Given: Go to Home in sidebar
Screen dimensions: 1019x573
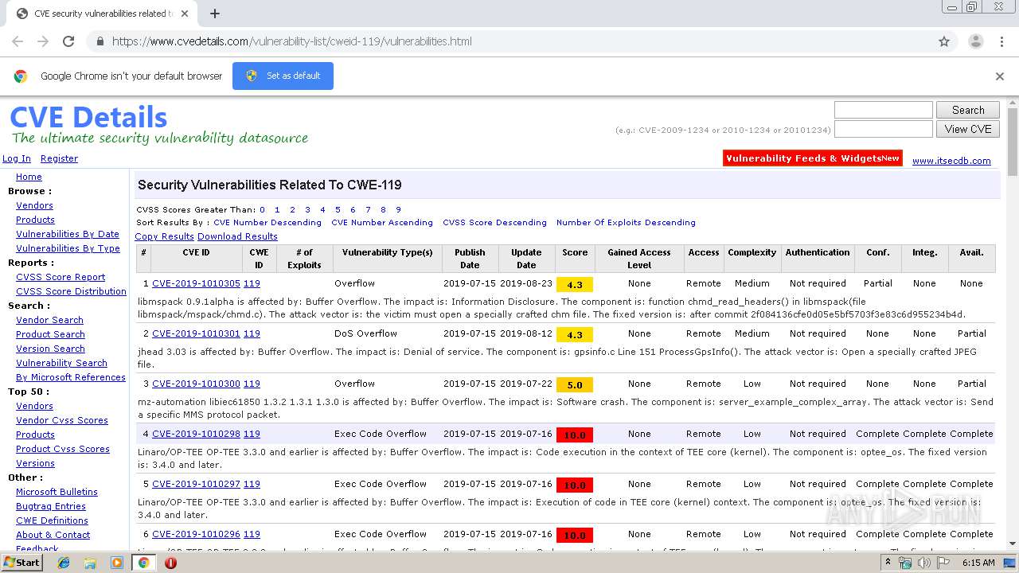Looking at the screenshot, I should pos(29,177).
